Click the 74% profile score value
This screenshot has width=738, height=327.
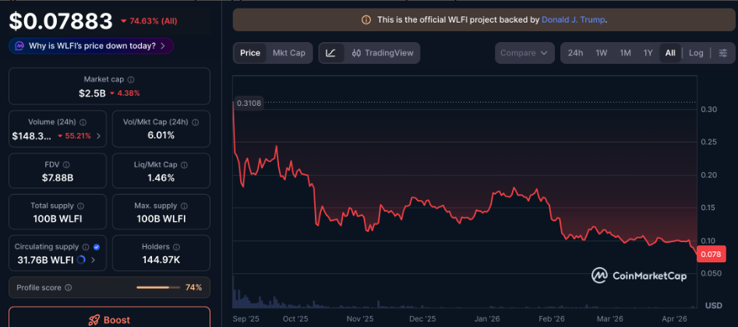(193, 287)
